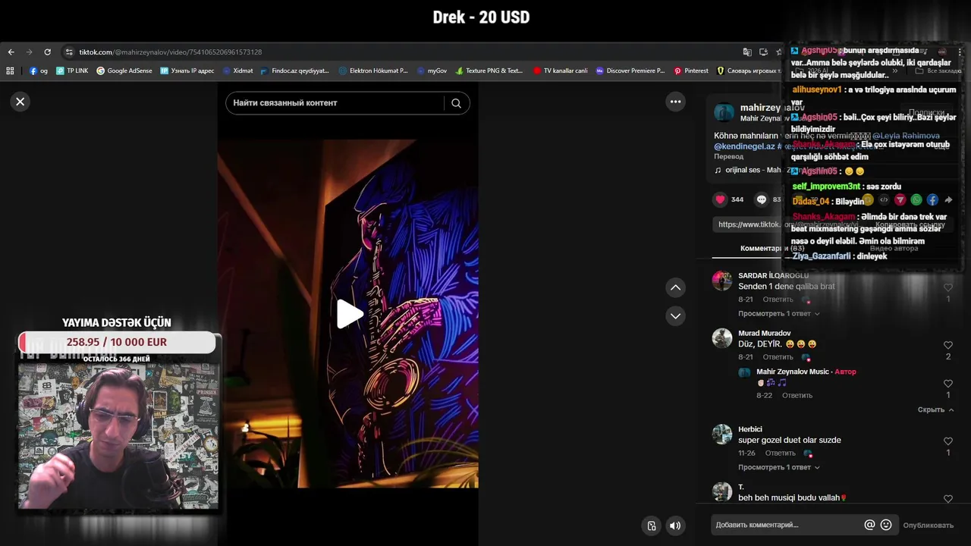
Task: Click the @ mention icon in comment box
Action: 869,525
